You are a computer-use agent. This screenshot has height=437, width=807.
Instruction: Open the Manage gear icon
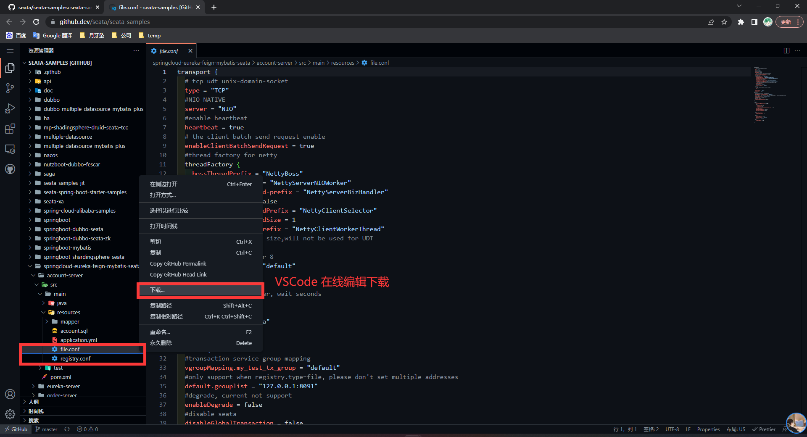click(10, 414)
